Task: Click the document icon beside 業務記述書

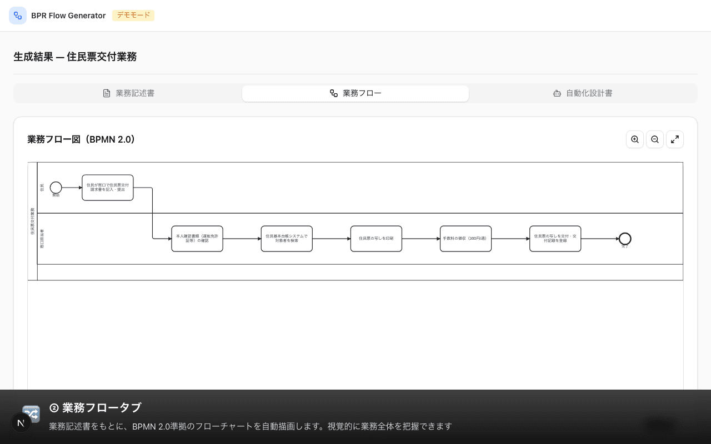Action: (107, 93)
